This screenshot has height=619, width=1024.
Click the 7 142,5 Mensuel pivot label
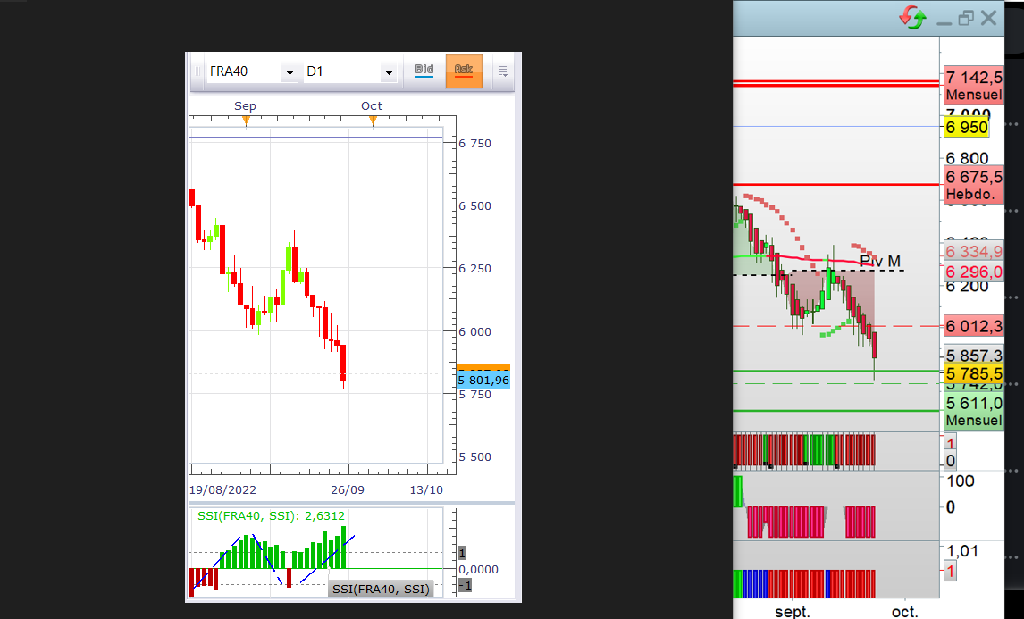coord(972,84)
